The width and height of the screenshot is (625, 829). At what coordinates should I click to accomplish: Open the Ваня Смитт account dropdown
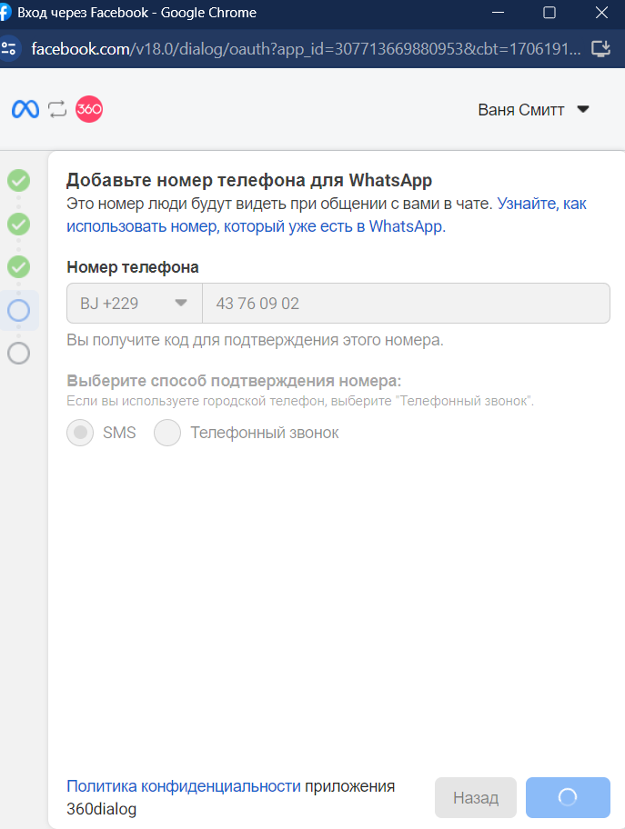click(x=533, y=109)
